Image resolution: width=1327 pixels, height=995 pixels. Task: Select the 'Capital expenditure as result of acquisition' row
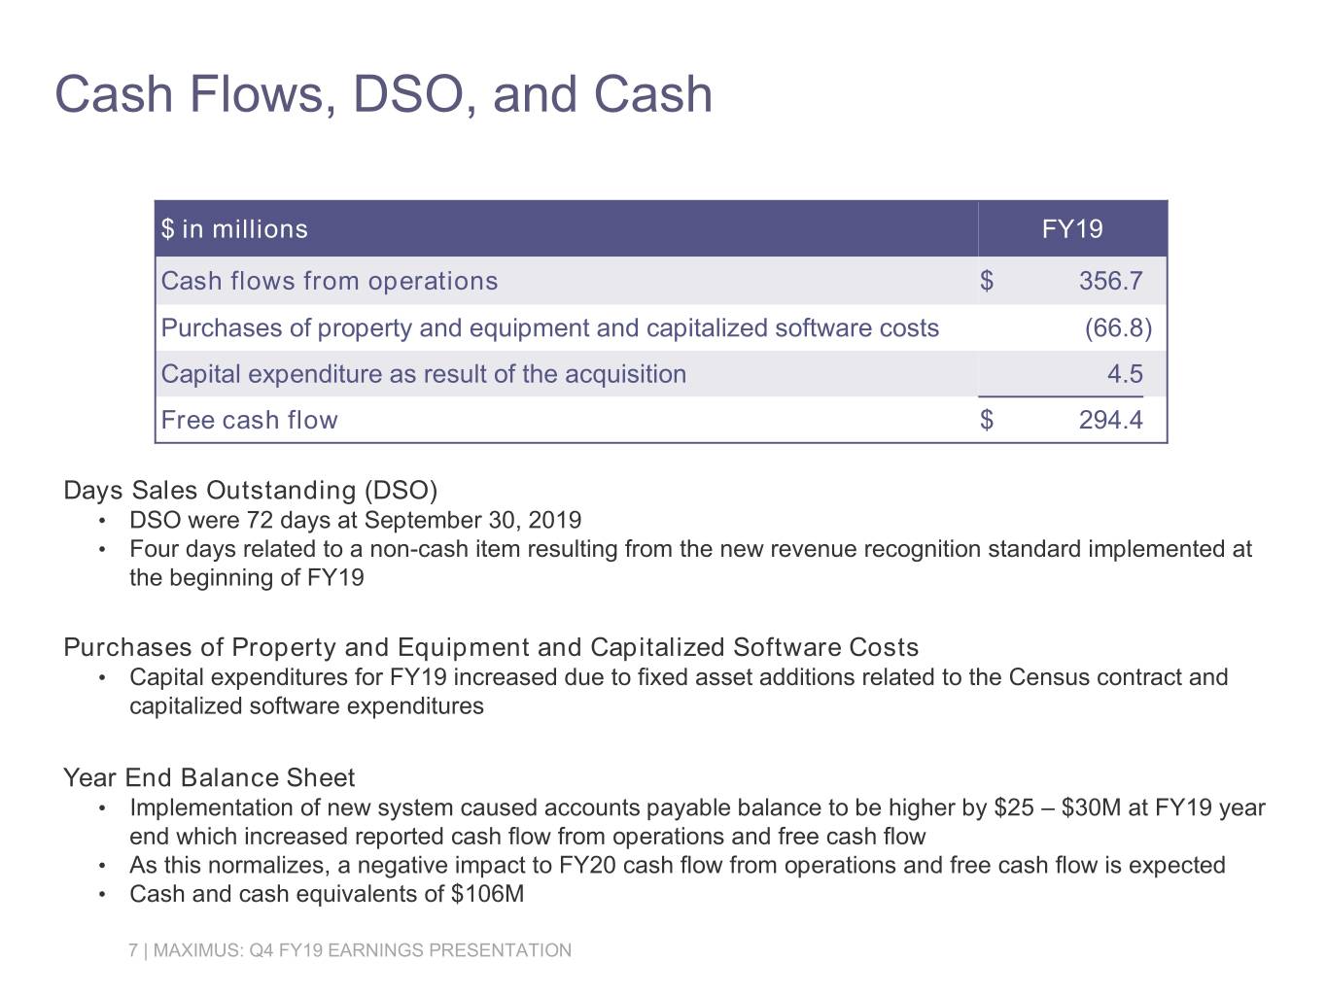(423, 374)
